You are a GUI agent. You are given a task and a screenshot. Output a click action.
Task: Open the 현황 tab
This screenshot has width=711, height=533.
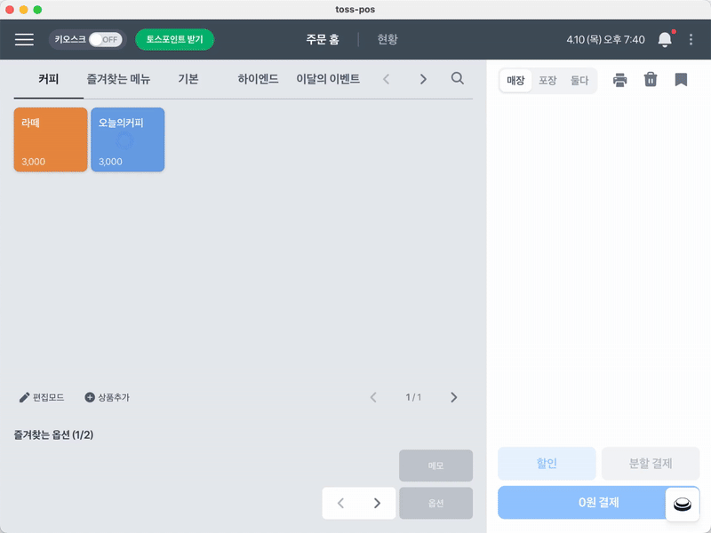pyautogui.click(x=387, y=39)
